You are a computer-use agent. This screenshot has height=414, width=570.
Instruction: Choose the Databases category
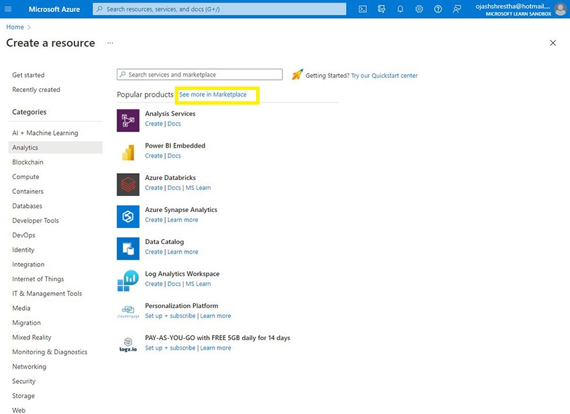point(27,206)
